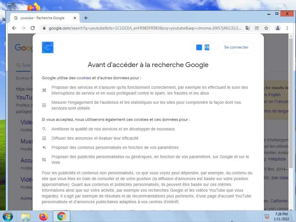This screenshot has height=222, width=296.
Task: Click the chart icon beside Diffuser des annonces
Action: pos(44,138)
